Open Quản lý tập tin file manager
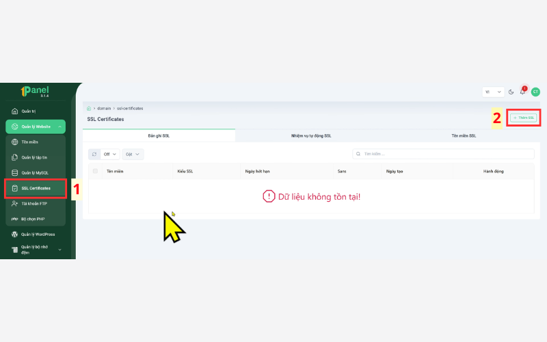Viewport: 547px width, 342px height. [x=36, y=157]
